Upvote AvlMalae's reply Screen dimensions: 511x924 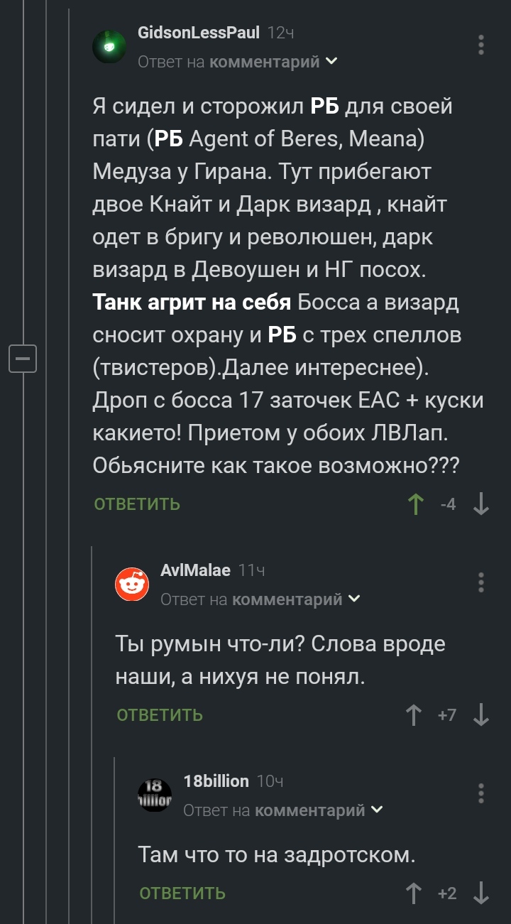coord(414,714)
